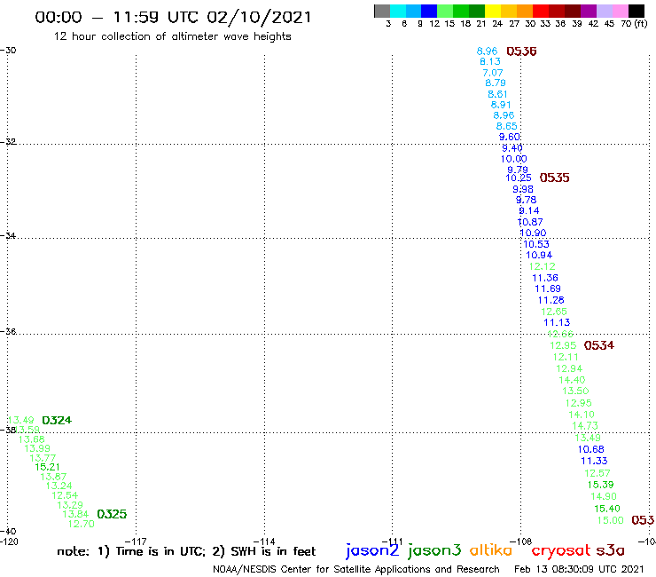The width and height of the screenshot is (656, 577).
Task: Click the time stamp 0324
Action: click(x=57, y=420)
